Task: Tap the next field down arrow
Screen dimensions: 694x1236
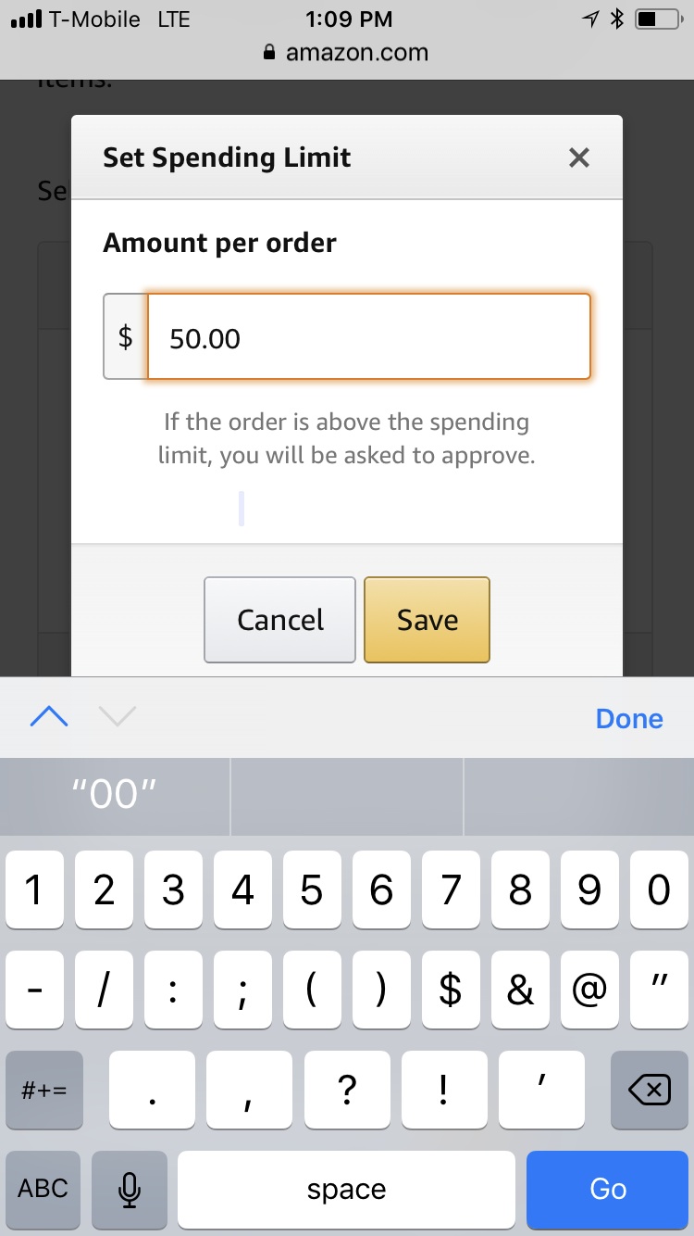Action: coord(118,717)
